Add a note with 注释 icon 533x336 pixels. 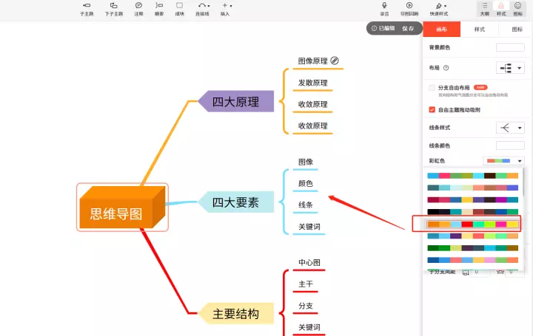point(138,6)
